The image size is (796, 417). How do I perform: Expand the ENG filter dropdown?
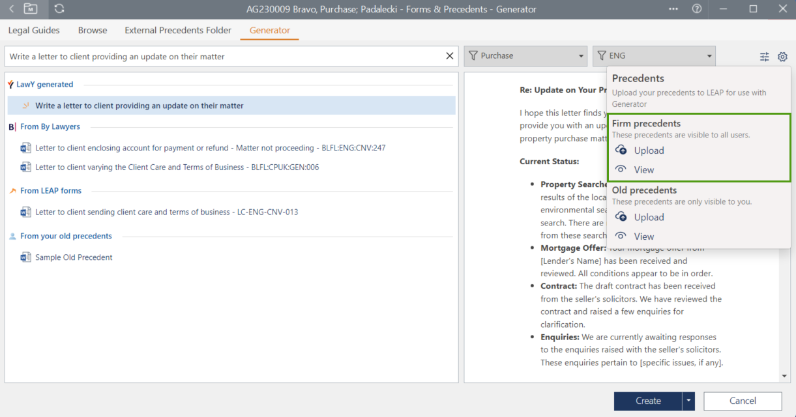(x=709, y=56)
